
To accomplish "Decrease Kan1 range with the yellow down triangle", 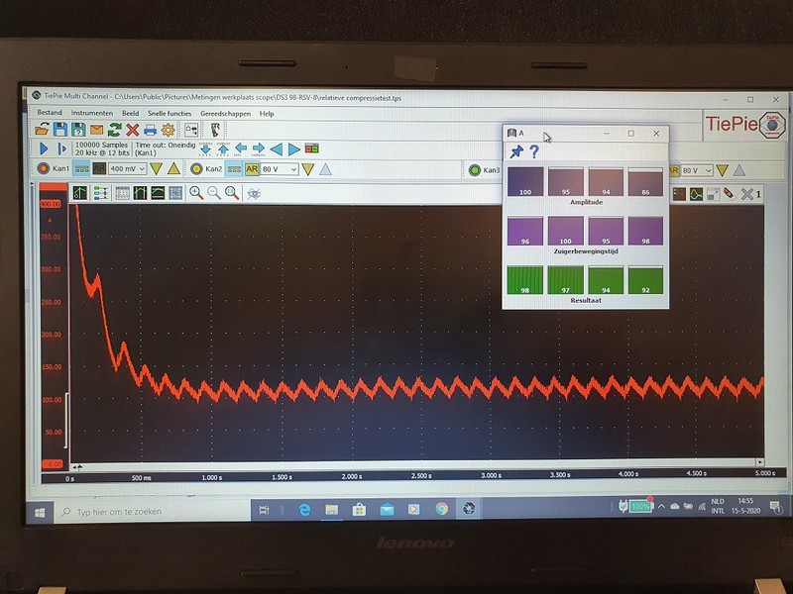I will click(x=157, y=168).
